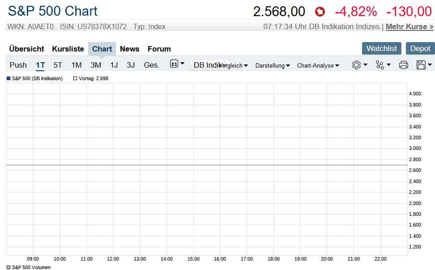This screenshot has width=435, height=270.
Task: Click the ISIN US78378X1072 text
Action: 93,26
